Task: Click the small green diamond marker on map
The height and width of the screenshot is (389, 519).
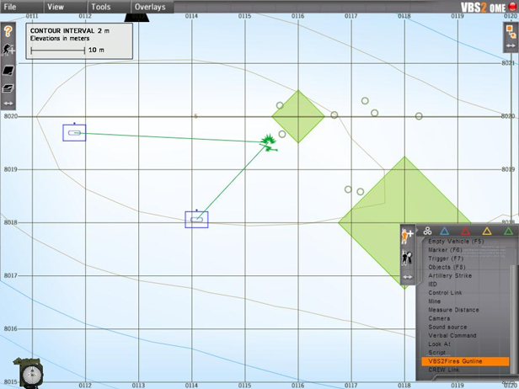Action: [298, 116]
